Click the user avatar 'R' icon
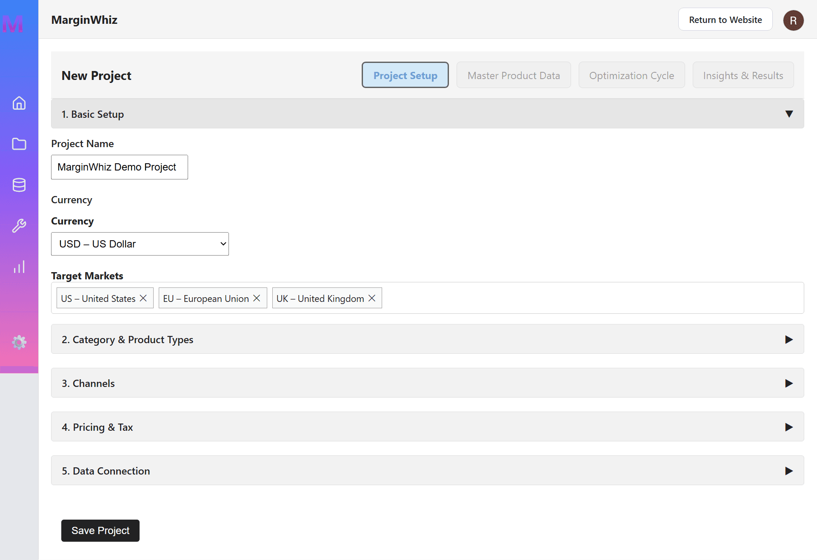The height and width of the screenshot is (560, 817). coord(793,20)
